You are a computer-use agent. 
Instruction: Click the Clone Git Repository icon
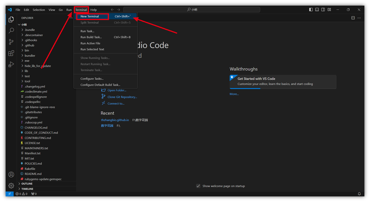click(103, 97)
